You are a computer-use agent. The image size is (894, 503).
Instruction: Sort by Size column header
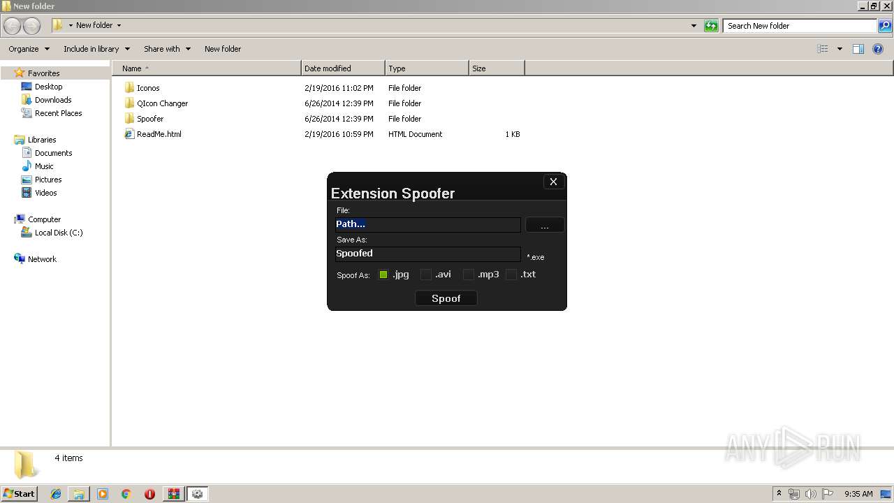(x=497, y=68)
